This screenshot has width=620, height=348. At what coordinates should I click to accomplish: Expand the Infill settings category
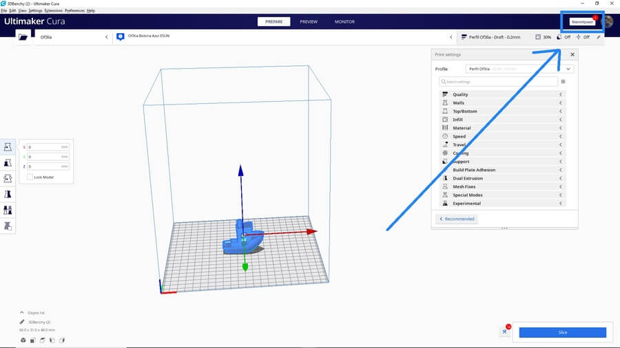[503, 120]
